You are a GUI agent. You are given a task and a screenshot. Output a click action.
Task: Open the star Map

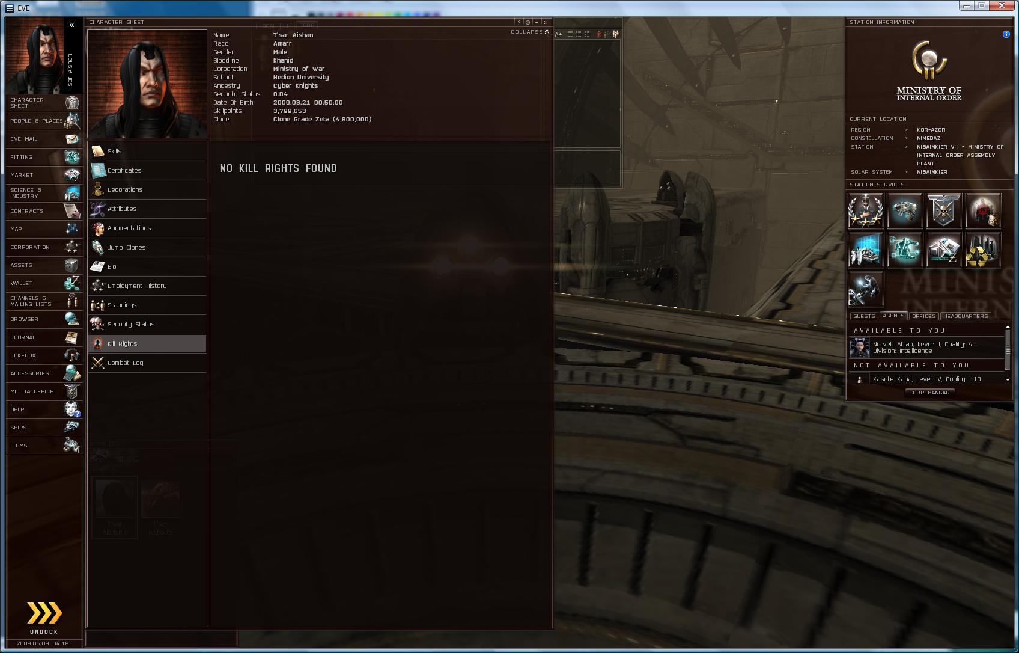click(x=44, y=229)
